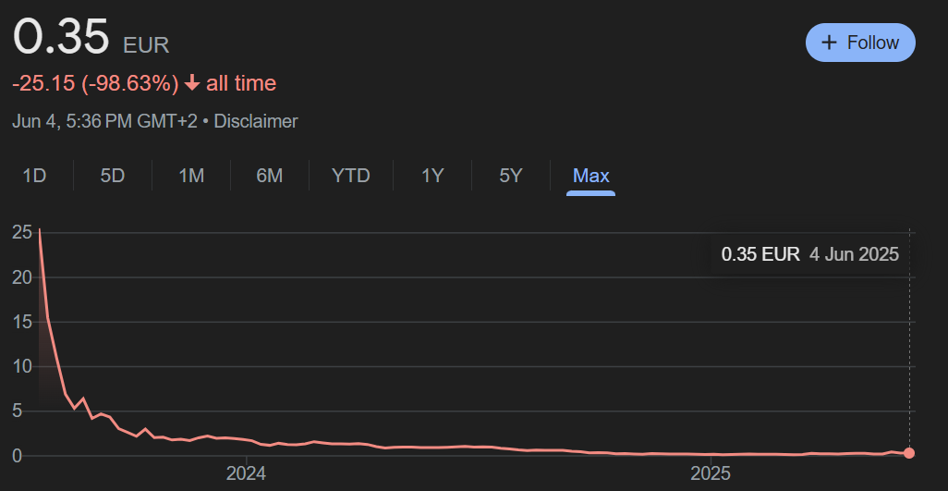Screen dimensions: 948x491
Task: Click the plus icon on Follow
Action: click(830, 43)
